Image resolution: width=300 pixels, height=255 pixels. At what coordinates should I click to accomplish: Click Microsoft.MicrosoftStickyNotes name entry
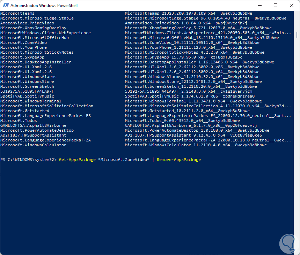pyautogui.click(x=37, y=52)
